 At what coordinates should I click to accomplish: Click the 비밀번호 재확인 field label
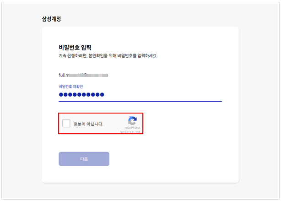click(71, 87)
